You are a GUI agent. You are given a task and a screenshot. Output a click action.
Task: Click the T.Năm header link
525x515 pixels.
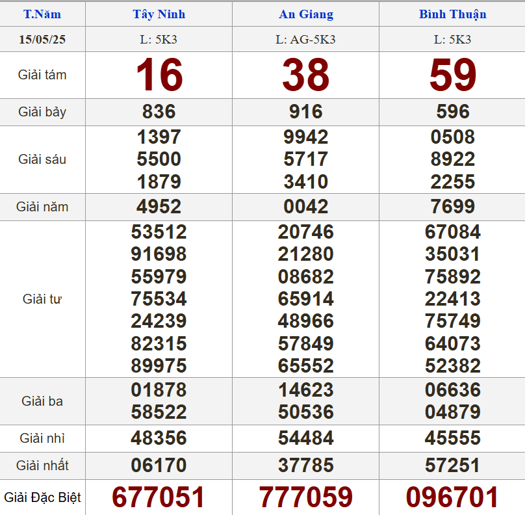click(x=42, y=14)
